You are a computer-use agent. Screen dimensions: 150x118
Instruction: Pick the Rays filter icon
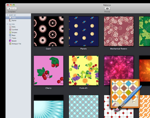click(10, 35)
